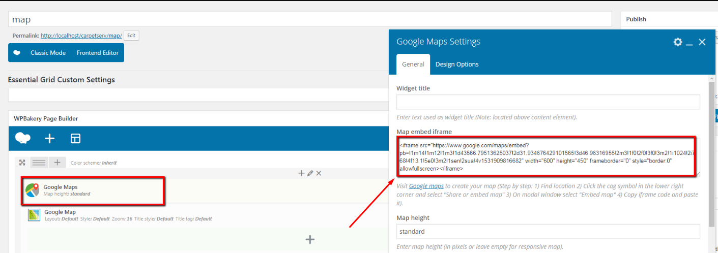Delete column using the X icon
Viewport: 718px width, 253px height.
click(319, 173)
